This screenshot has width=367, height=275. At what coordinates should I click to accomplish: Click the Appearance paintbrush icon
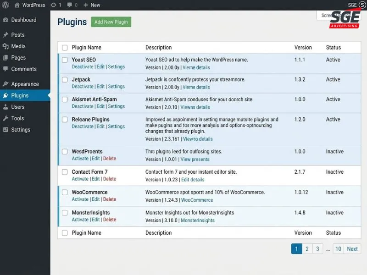pyautogui.click(x=6, y=84)
